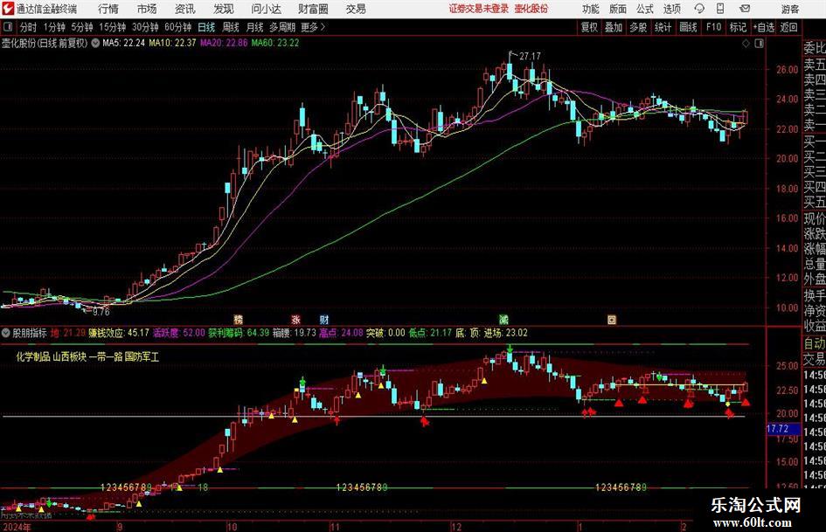Viewport: 826px width, 532px height.
Task: Open the 资讯 menu
Action: click(185, 9)
